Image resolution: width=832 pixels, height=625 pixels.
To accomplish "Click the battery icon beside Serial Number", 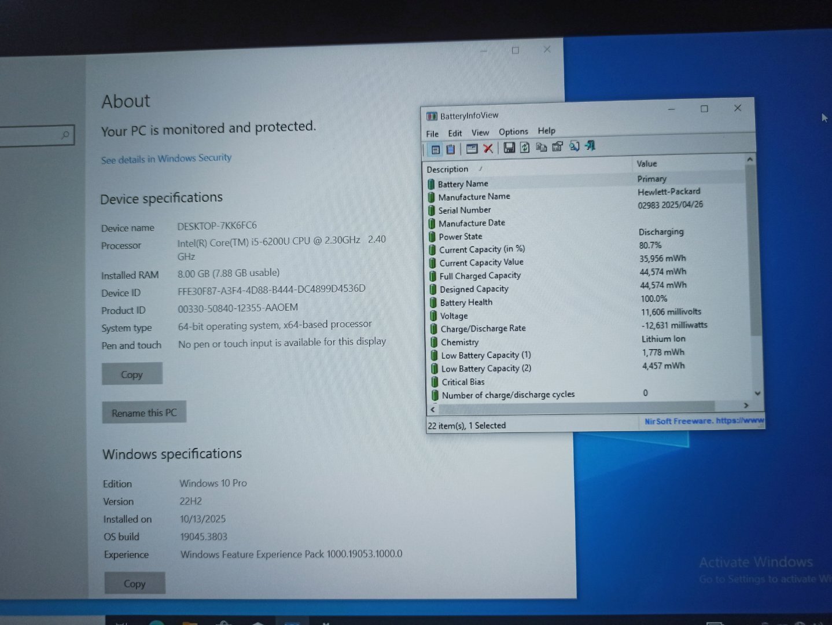I will click(x=432, y=211).
